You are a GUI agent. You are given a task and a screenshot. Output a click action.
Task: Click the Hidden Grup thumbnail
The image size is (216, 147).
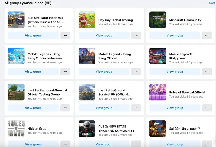[x=16, y=128]
